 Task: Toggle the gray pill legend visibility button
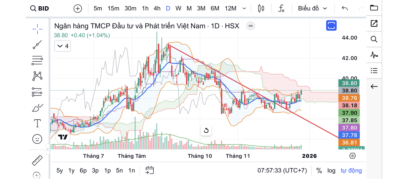pyautogui.click(x=251, y=26)
